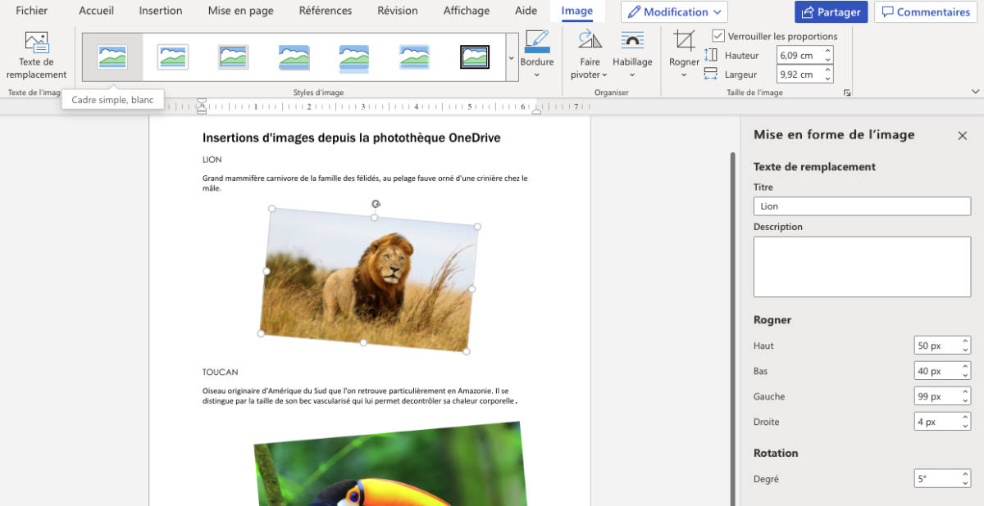Switch to the Affichage tab
This screenshot has height=506, width=984.
(x=467, y=11)
